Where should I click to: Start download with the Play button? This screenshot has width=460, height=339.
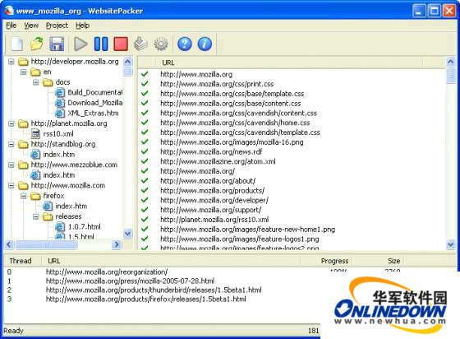(x=80, y=44)
